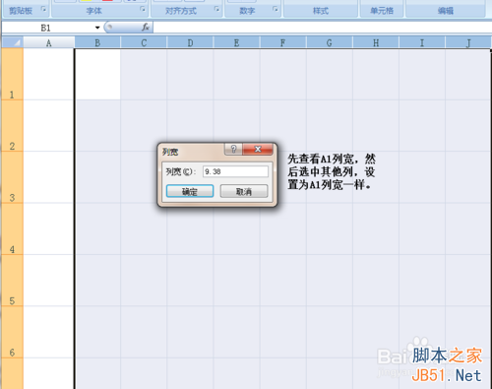492x389 pixels.
Task: Click cell A1
Action: point(48,74)
